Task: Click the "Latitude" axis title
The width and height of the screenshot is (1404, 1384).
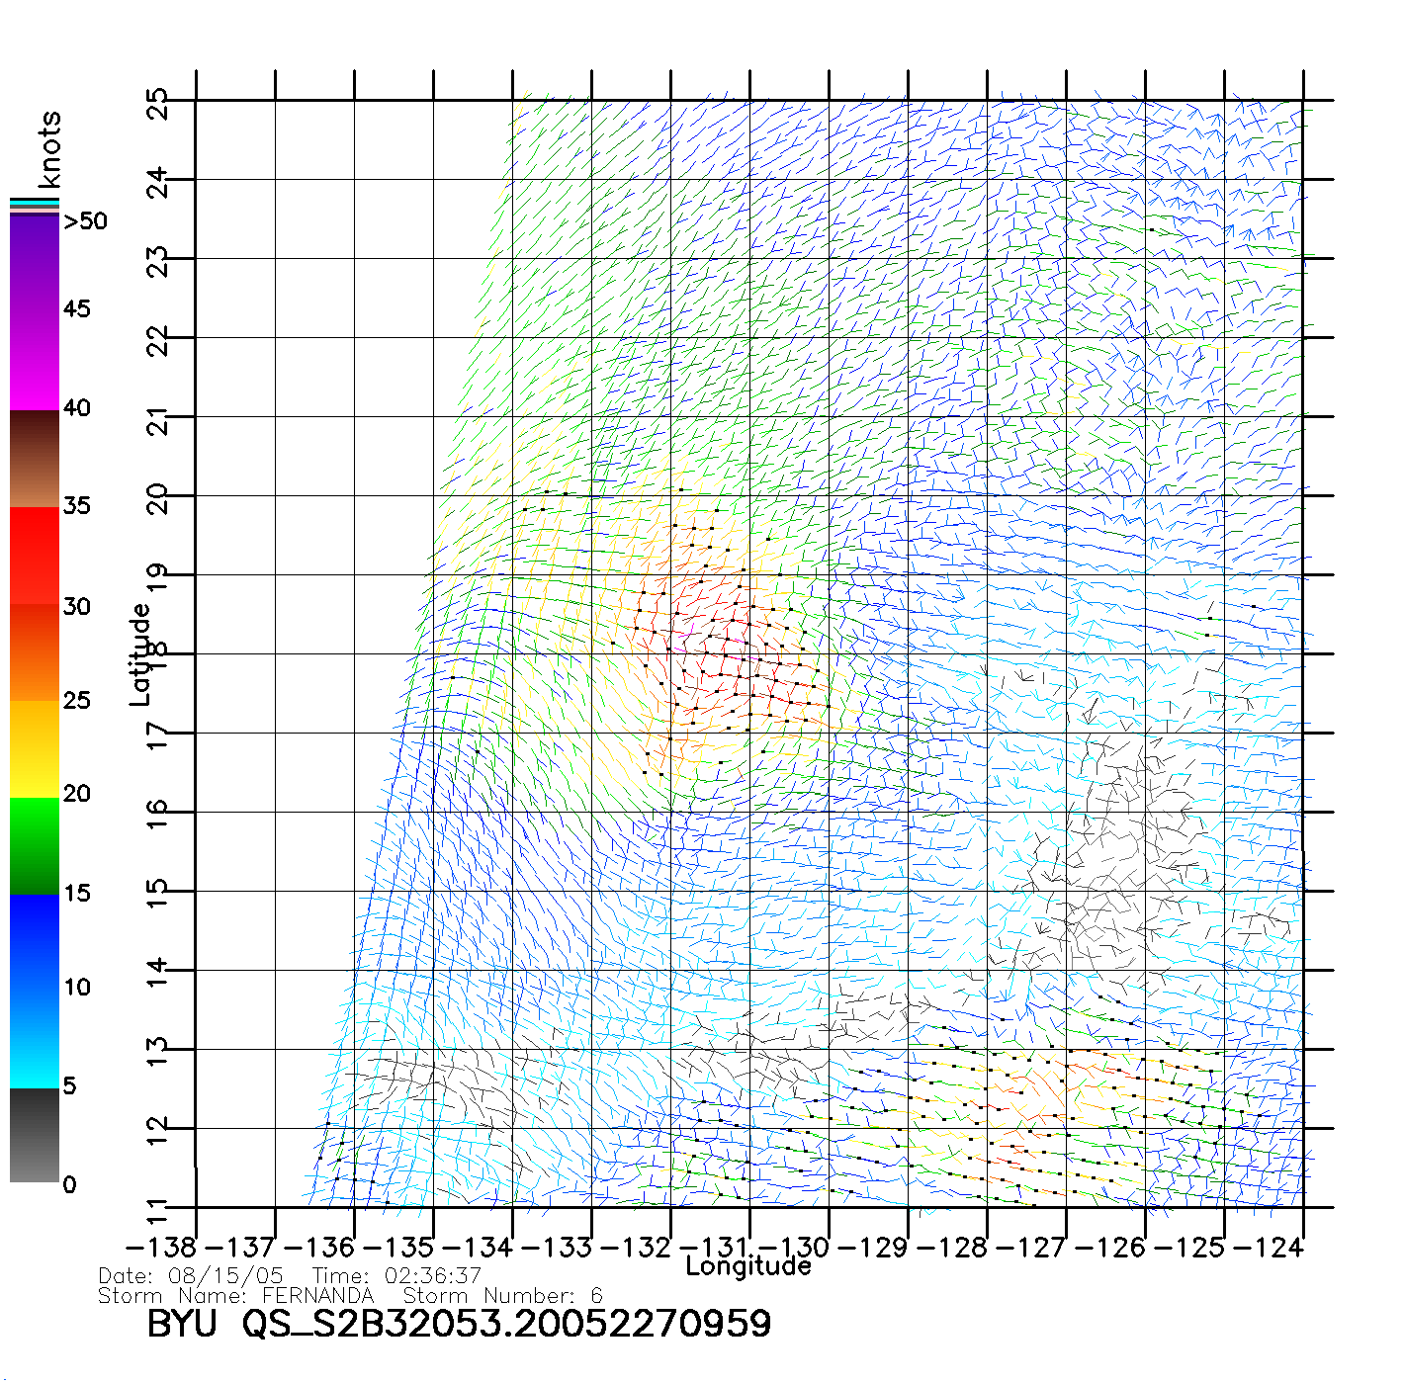Action: 140,654
